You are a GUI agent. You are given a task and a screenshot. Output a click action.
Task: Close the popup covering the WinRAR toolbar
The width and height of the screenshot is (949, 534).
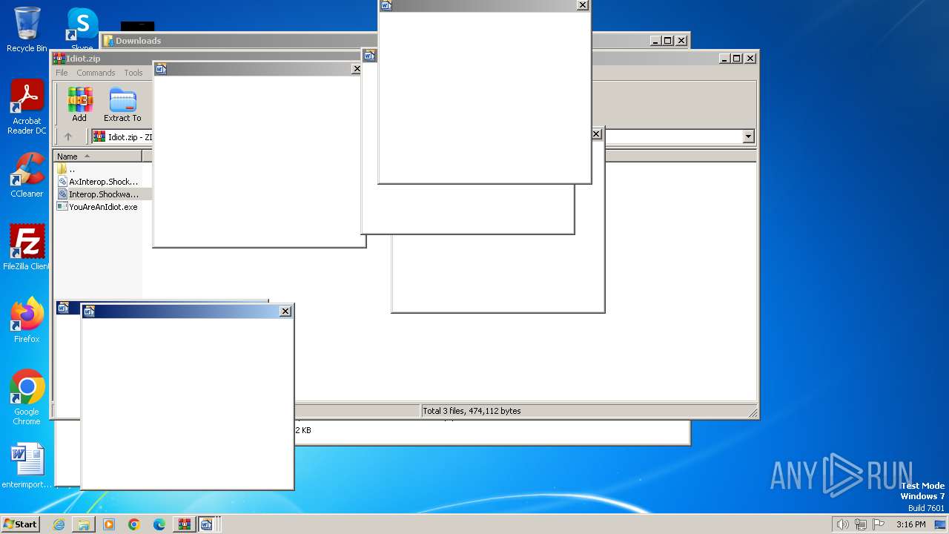click(x=357, y=69)
